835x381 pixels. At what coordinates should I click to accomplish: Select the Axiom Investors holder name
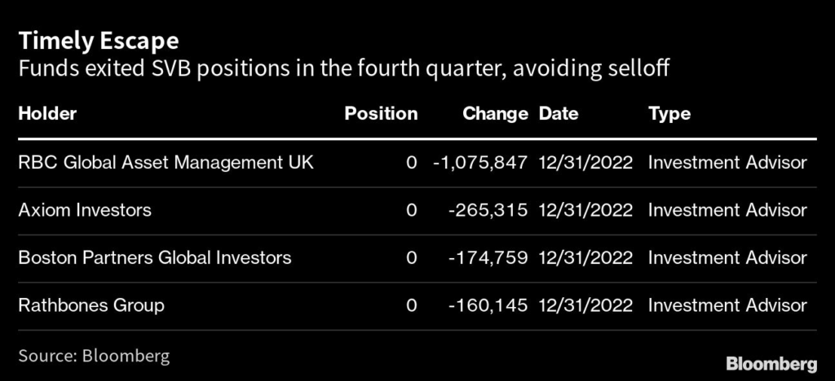[85, 210]
